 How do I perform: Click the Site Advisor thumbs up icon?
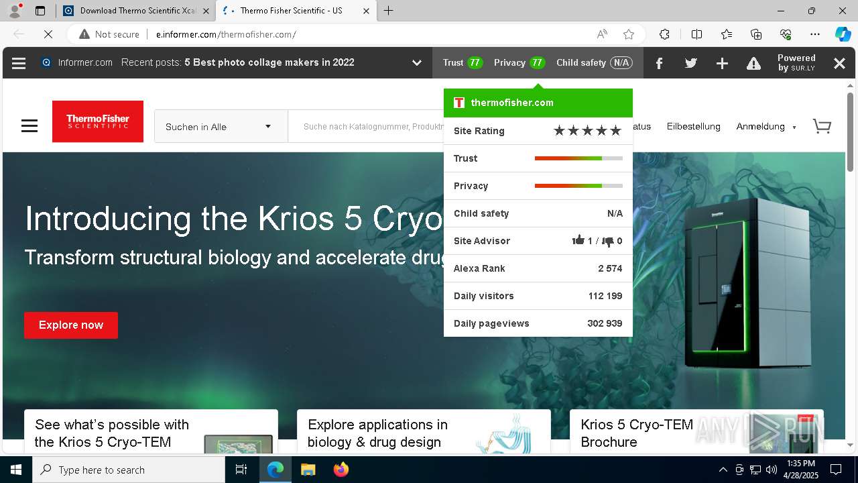(x=578, y=240)
